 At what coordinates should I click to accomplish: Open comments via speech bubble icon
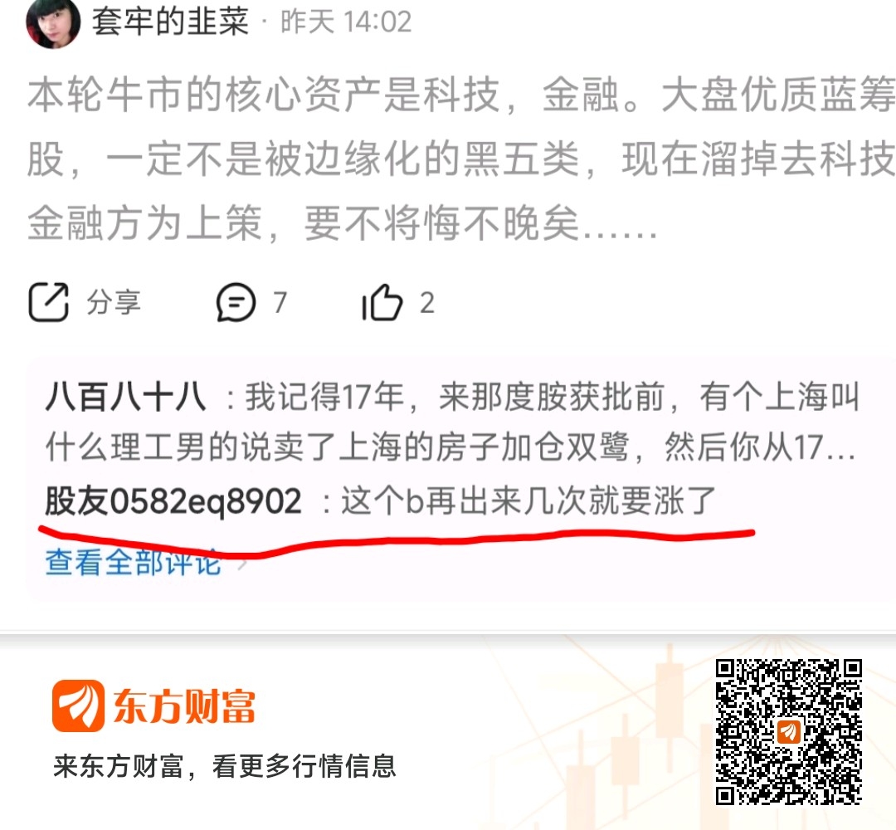coord(236,302)
